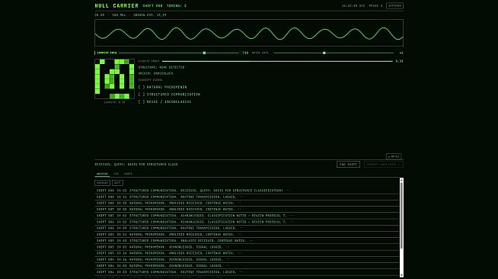Switch to the Archive tab
The height and width of the screenshot is (279, 498).
pos(102,174)
